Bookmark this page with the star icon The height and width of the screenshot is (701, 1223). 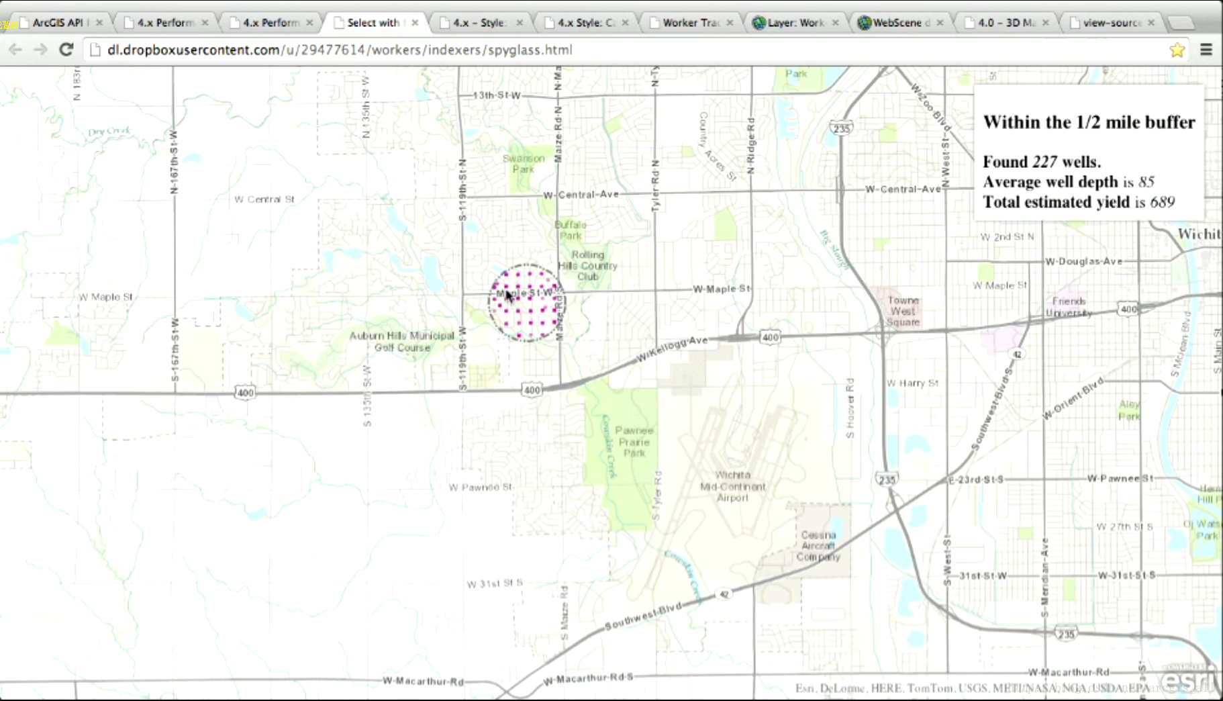[1177, 50]
